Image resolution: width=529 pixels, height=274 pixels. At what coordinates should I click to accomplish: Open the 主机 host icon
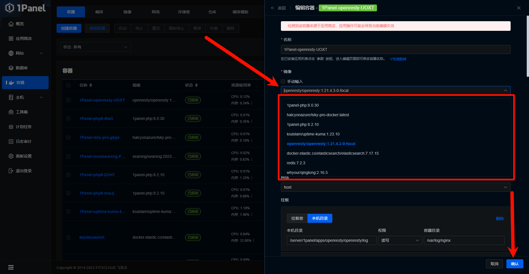point(11,97)
